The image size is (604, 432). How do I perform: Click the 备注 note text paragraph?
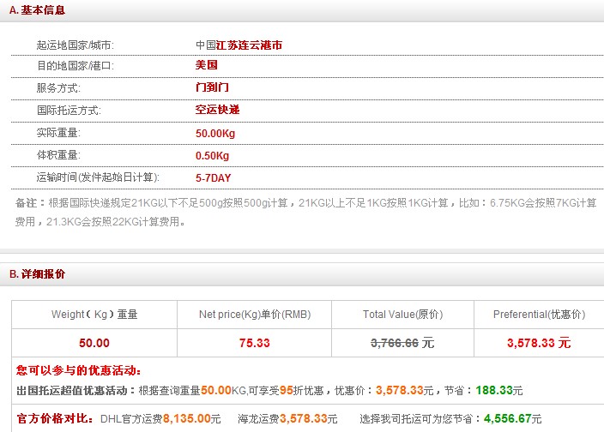(x=305, y=212)
